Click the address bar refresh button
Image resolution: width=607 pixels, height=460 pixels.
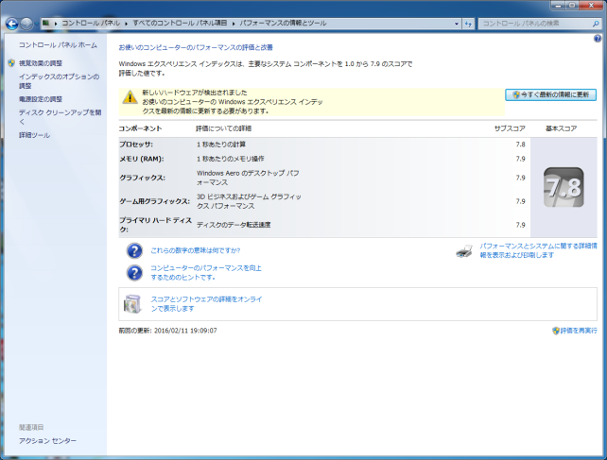click(x=468, y=24)
